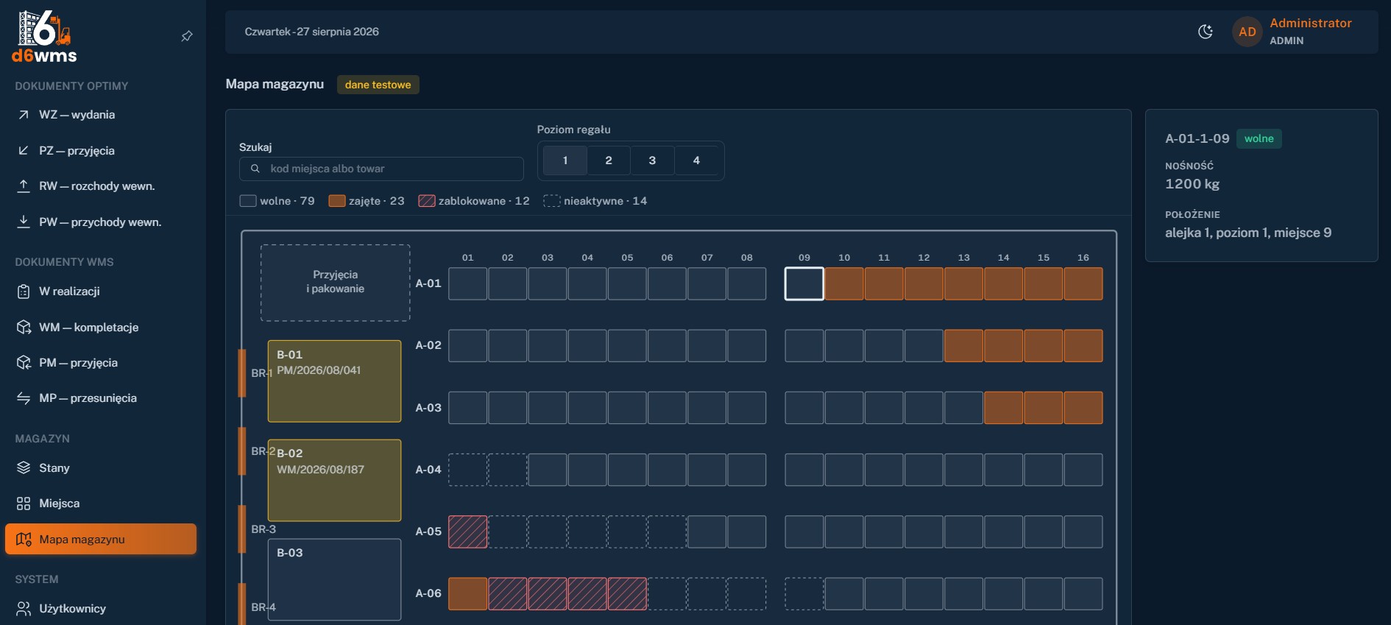
Task: Click the W realizacji clipboard icon
Action: tap(24, 292)
